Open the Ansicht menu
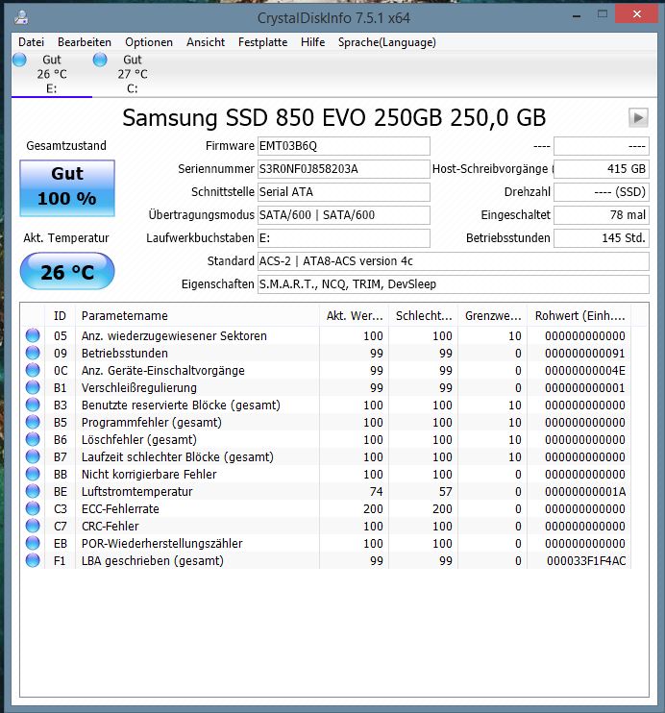 (206, 42)
